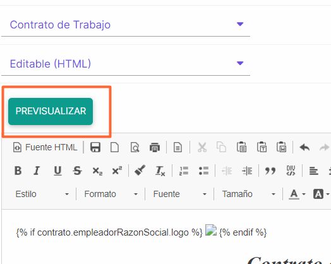Toggle Underline formatting

click(x=57, y=171)
